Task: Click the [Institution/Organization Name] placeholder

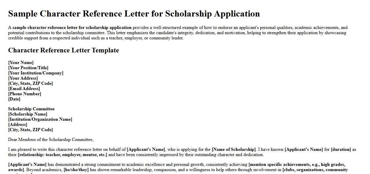Action: [40, 119]
